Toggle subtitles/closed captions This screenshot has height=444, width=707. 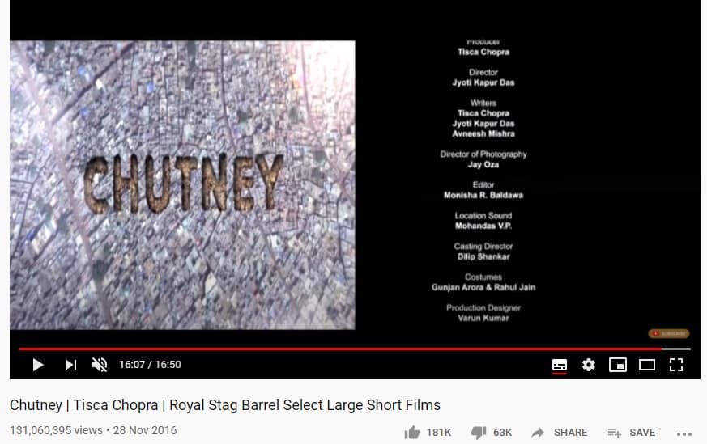point(560,365)
